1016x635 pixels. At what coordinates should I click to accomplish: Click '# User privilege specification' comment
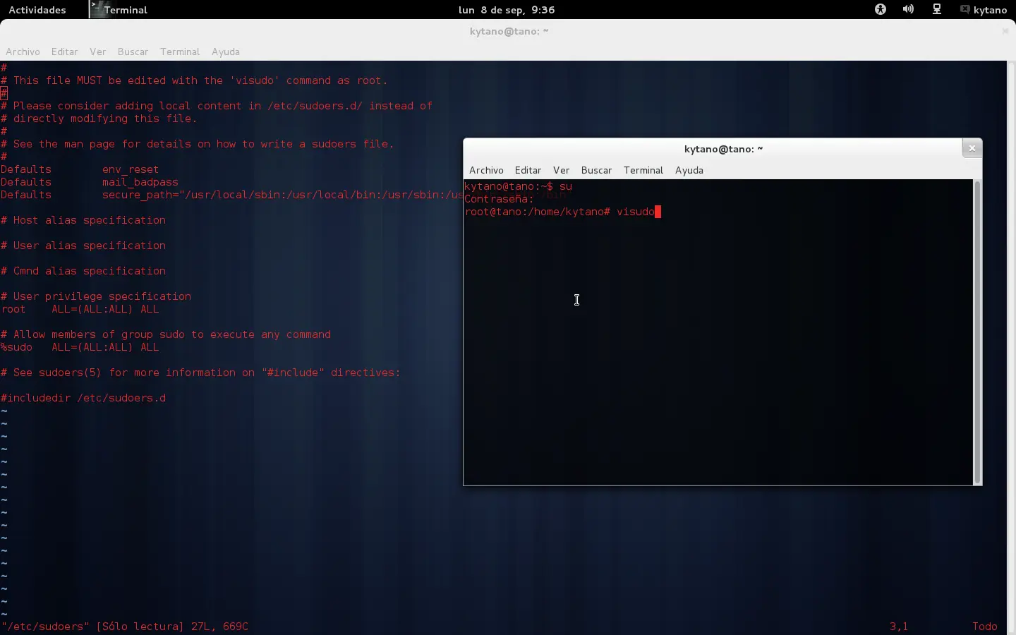click(96, 296)
